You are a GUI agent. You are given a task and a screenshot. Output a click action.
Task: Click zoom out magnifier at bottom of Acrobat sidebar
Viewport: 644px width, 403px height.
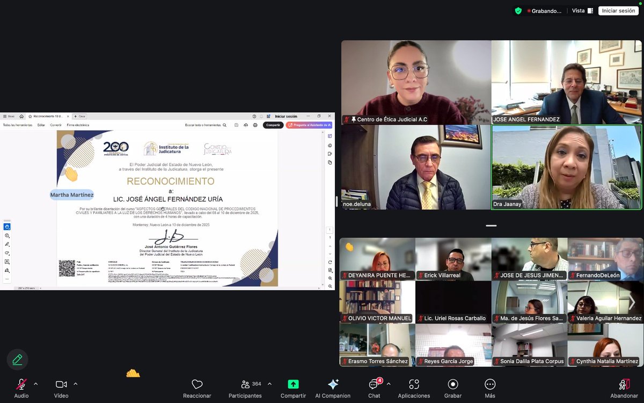330,286
